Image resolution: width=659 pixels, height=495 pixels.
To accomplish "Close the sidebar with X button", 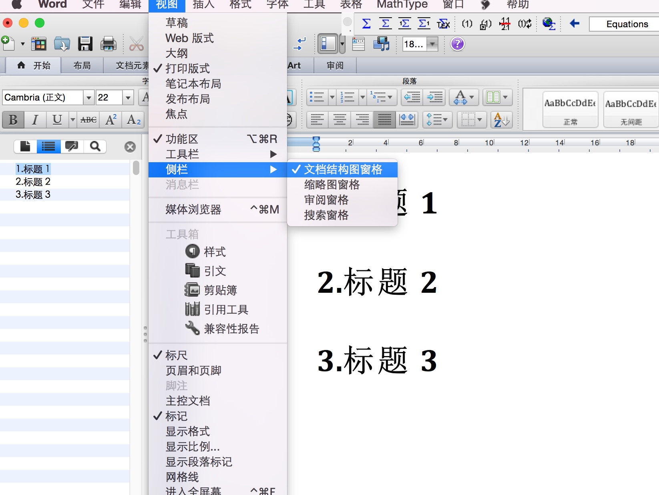I will (130, 147).
